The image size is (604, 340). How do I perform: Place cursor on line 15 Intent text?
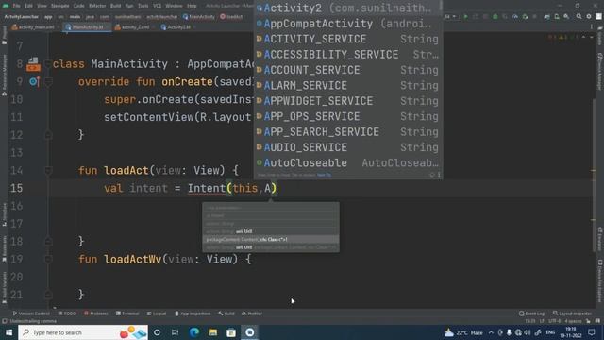click(x=207, y=188)
